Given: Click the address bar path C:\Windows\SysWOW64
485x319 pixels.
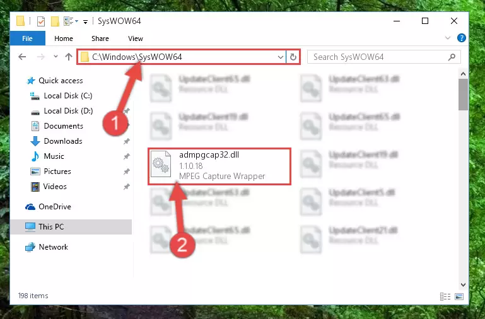Looking at the screenshot, I should point(137,57).
